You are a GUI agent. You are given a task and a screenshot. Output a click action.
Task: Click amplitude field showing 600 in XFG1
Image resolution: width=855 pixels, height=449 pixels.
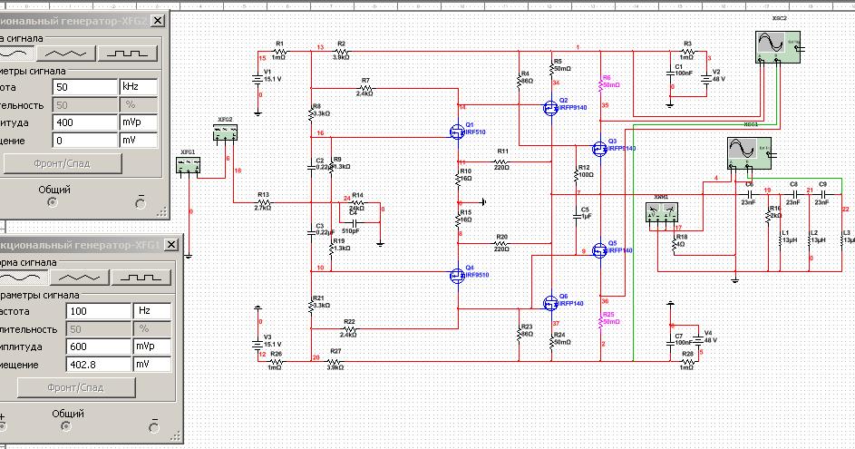pyautogui.click(x=98, y=347)
